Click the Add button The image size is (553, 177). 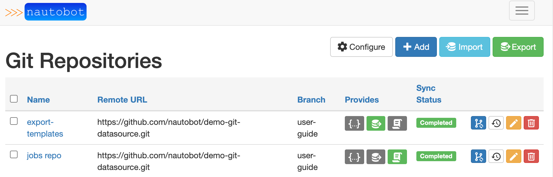click(x=416, y=47)
